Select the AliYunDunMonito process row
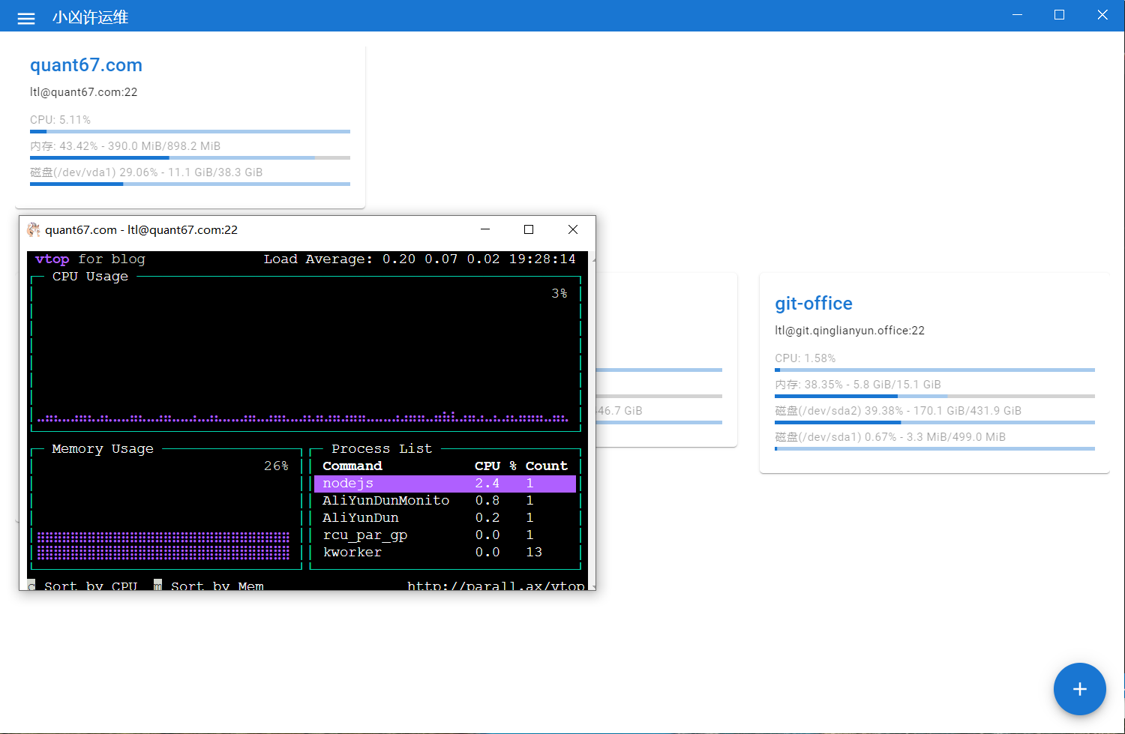This screenshot has height=734, width=1125. [x=445, y=501]
